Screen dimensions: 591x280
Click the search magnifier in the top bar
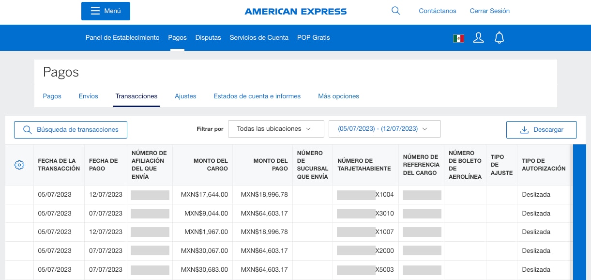[395, 11]
